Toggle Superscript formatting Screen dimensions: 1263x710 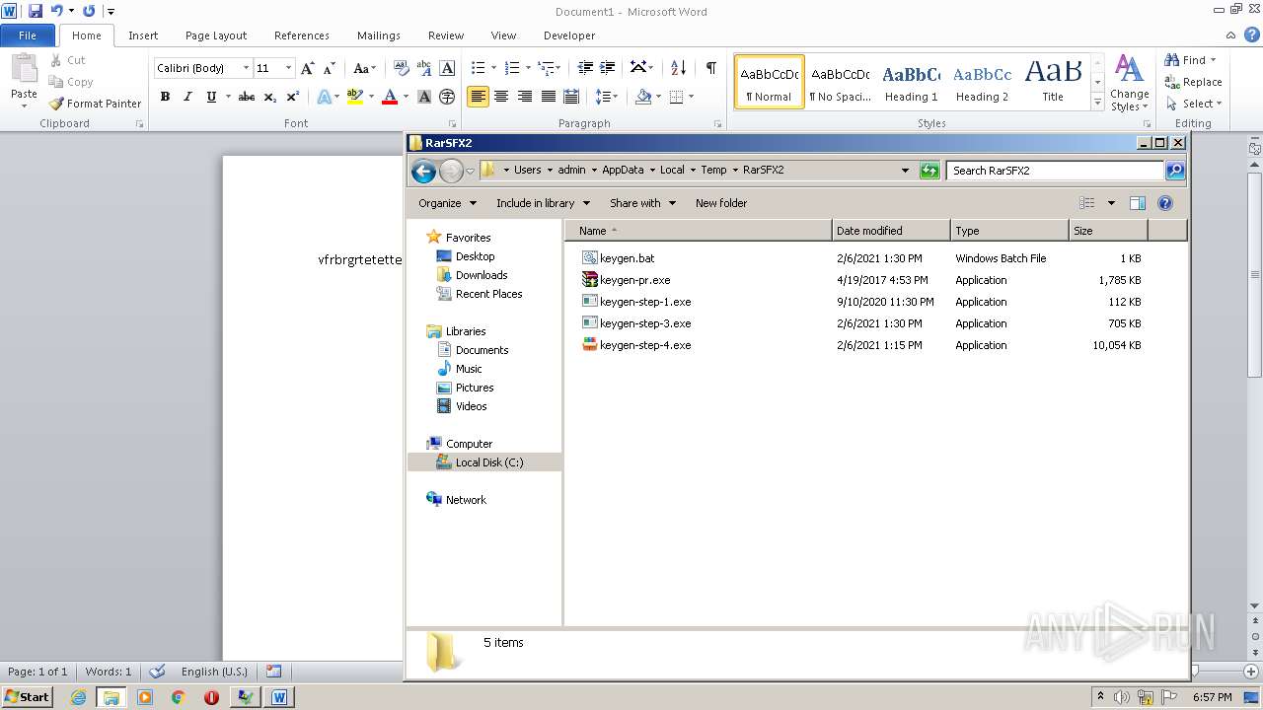292,97
